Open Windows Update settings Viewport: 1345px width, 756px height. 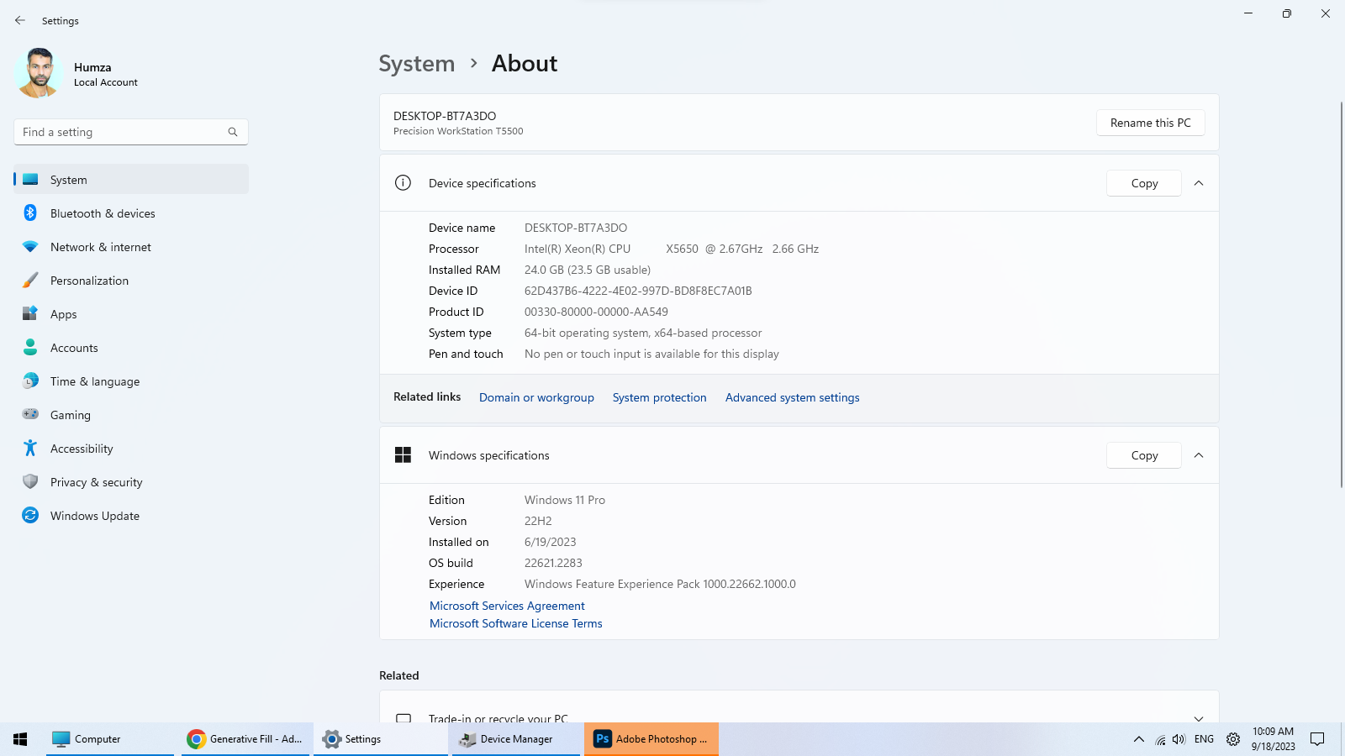[x=131, y=516]
